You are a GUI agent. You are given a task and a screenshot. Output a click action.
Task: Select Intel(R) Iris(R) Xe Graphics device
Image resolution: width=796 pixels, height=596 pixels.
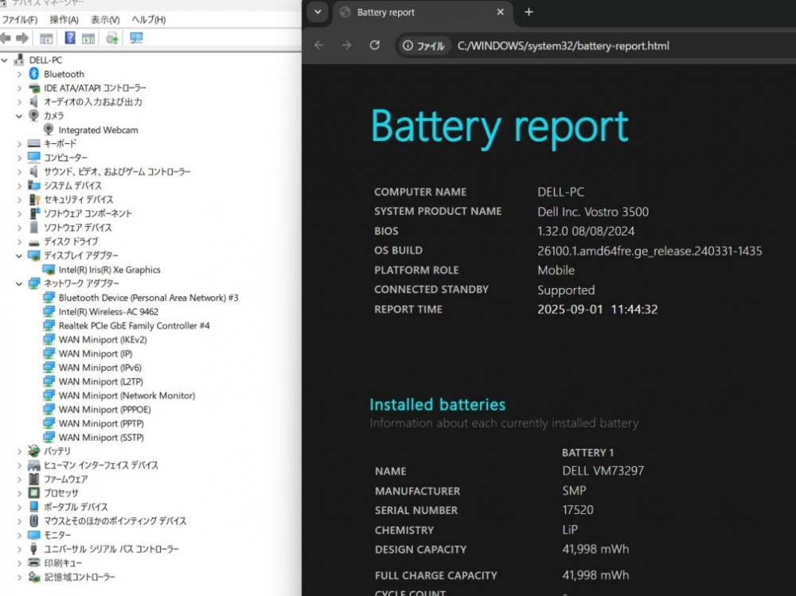pos(109,270)
